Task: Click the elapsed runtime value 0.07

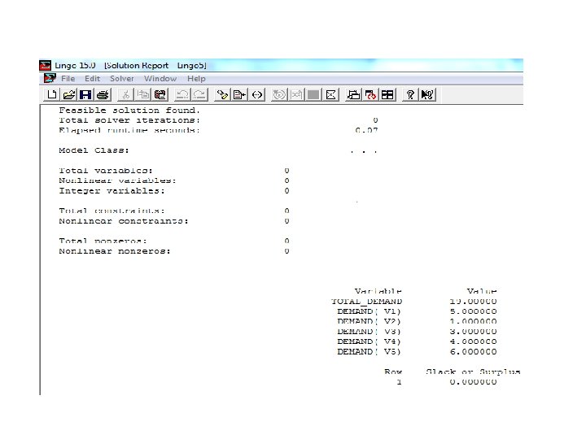Action: click(366, 130)
